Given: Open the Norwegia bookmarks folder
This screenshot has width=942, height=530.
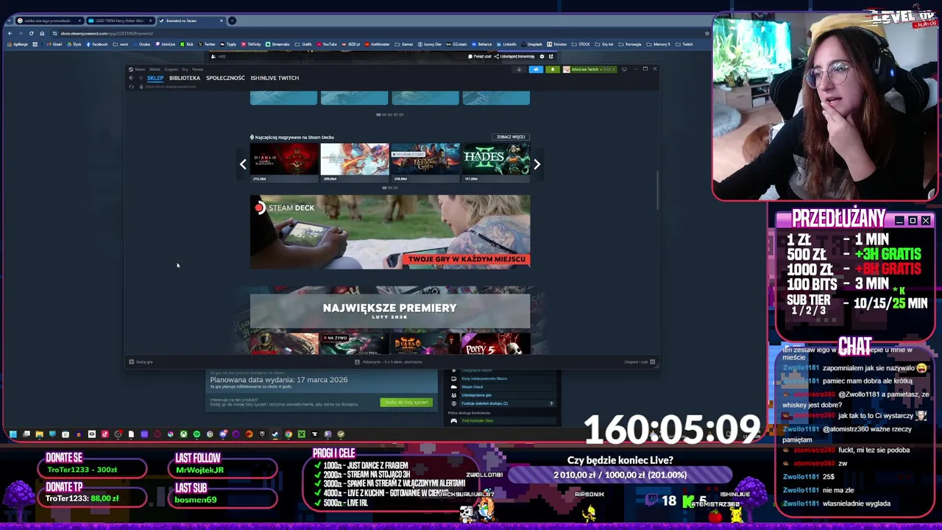Looking at the screenshot, I should tap(629, 44).
